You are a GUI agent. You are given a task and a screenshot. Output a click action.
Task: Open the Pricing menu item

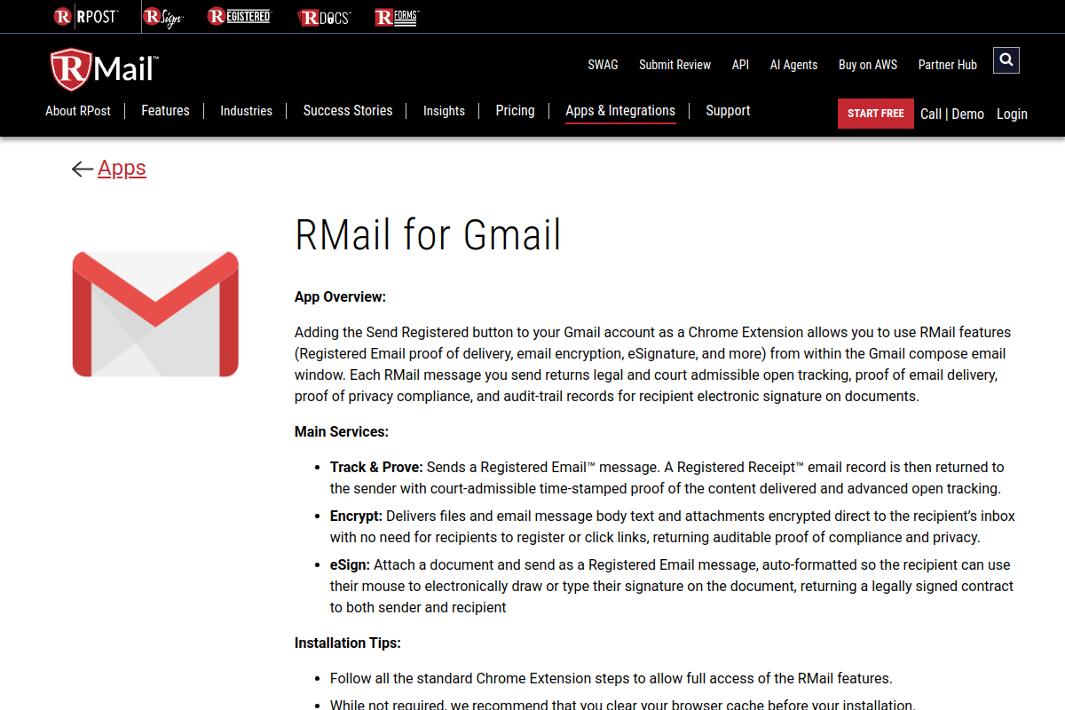pyautogui.click(x=515, y=111)
